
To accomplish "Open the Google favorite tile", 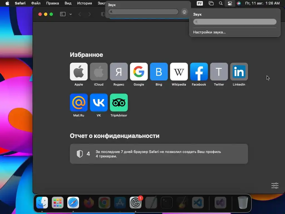I will (x=139, y=72).
